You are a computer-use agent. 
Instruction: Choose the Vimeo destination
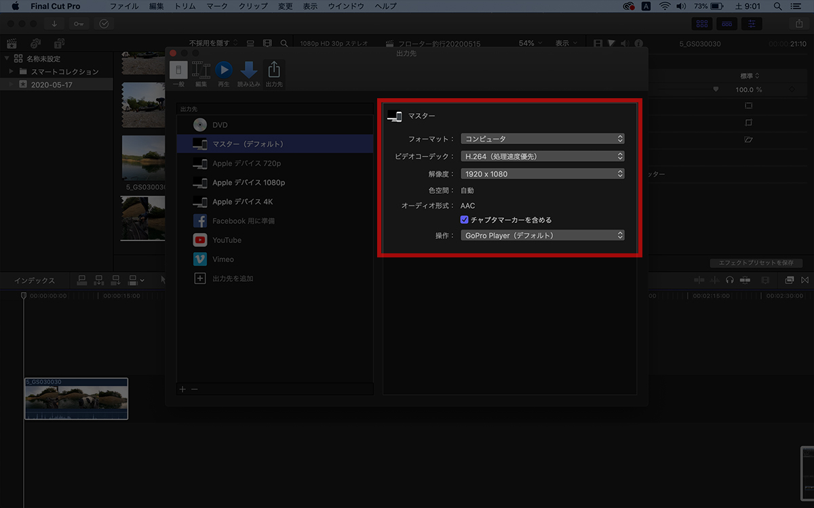tap(222, 259)
